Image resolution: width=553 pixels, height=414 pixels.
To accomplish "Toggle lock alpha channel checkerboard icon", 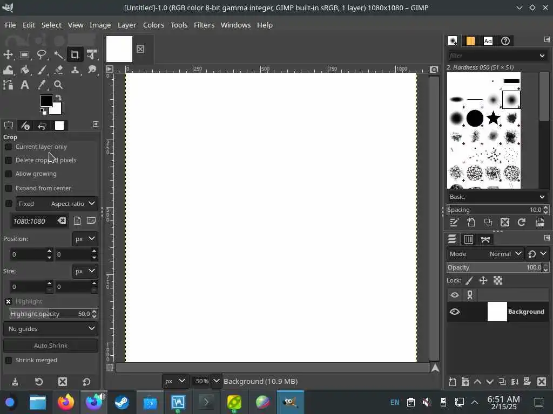I will point(497,280).
